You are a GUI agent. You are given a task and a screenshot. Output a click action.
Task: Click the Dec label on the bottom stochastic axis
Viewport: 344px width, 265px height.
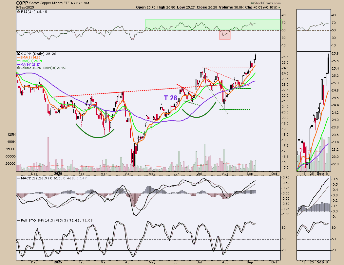coord(34,262)
